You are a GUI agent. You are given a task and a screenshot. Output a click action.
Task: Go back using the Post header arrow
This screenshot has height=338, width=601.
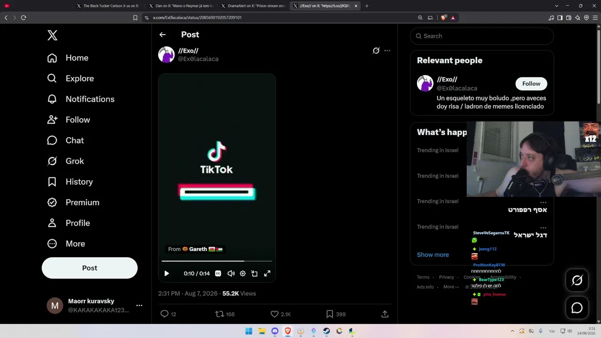(x=162, y=35)
